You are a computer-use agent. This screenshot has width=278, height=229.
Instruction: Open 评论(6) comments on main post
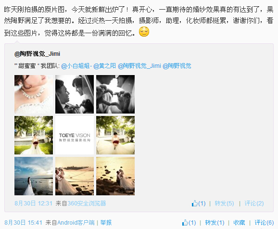[264, 222]
